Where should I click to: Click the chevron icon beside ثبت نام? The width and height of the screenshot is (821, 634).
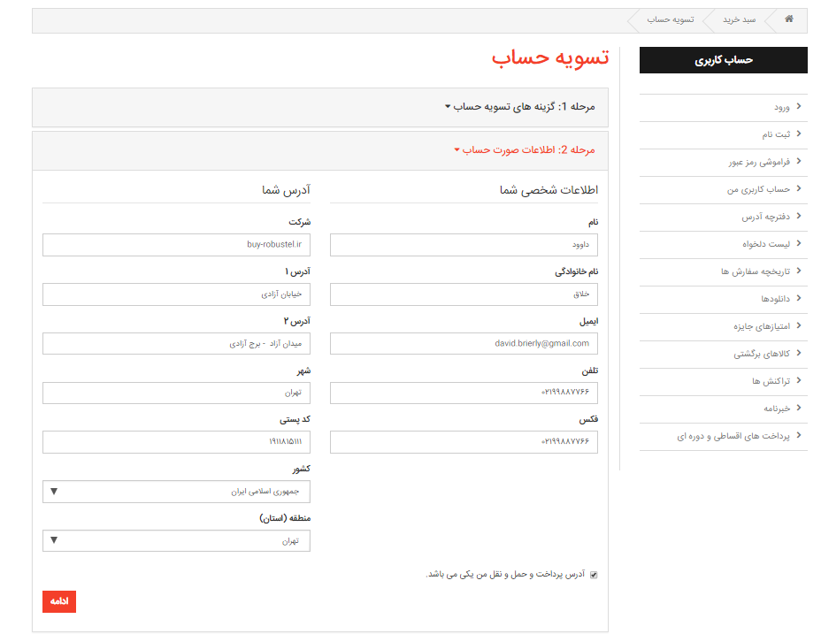(x=799, y=134)
